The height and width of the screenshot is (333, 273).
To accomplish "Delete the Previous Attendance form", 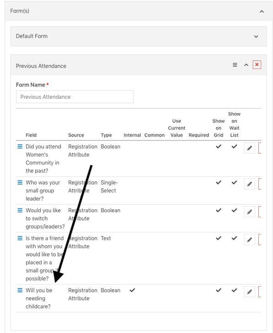I will [257, 65].
